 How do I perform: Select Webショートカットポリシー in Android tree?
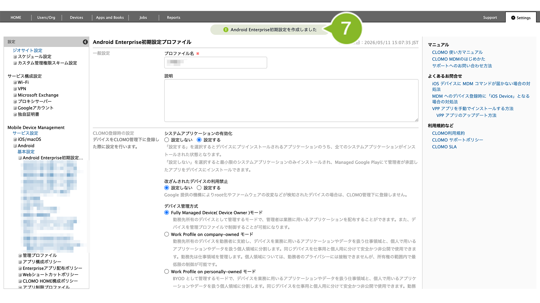[50, 275]
